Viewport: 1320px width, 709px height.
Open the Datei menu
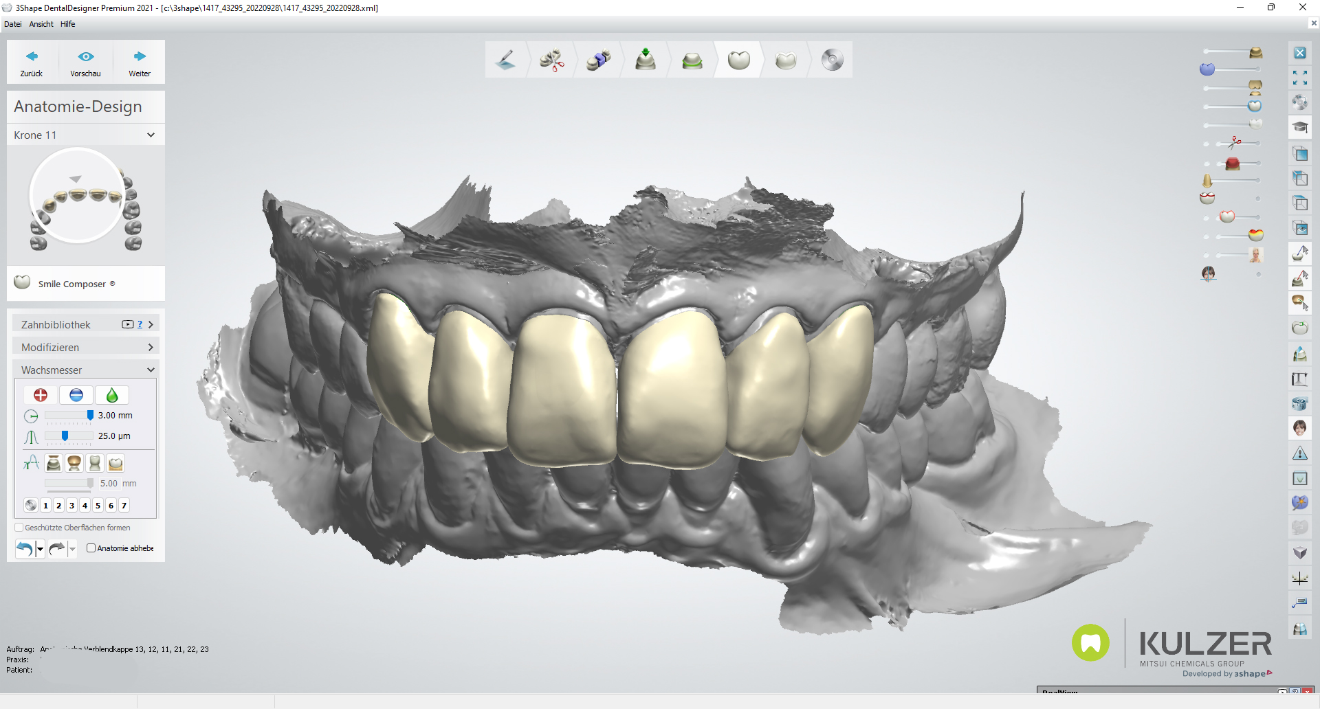pos(12,24)
